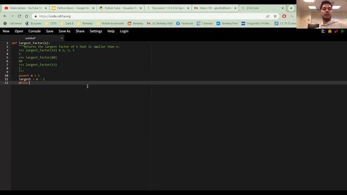Click the share page icon in address bar
Image resolution: width=347 pixels, height=195 pixels.
(268, 16)
